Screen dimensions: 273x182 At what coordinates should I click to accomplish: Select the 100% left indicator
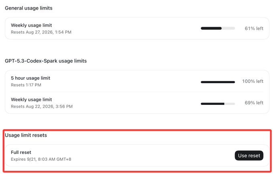253,81
